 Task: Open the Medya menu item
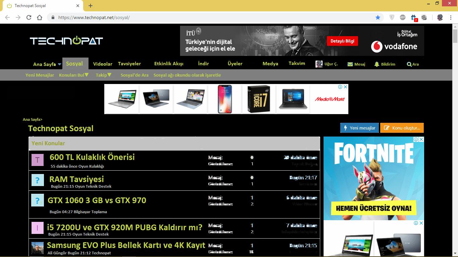click(x=270, y=64)
